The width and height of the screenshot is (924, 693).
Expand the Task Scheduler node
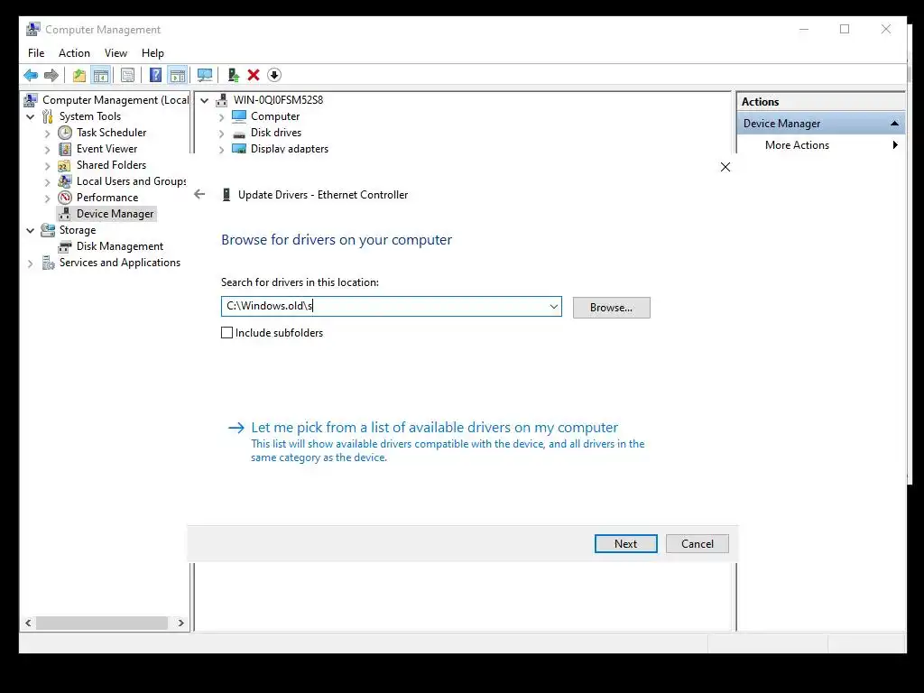47,134
